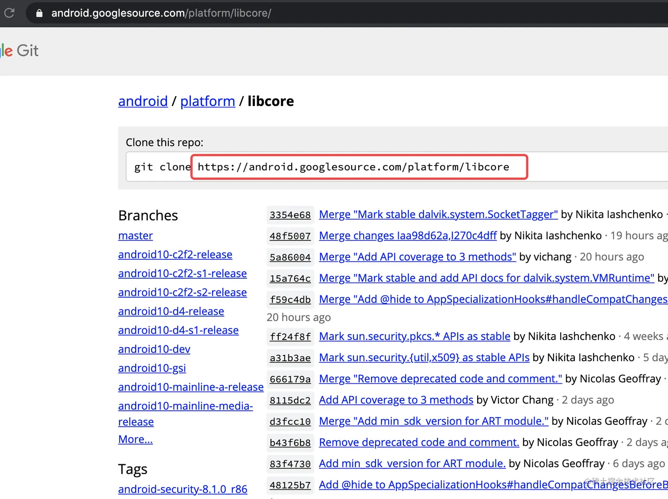The image size is (668, 499).
Task: Open android10-gsi branch
Action: click(152, 368)
